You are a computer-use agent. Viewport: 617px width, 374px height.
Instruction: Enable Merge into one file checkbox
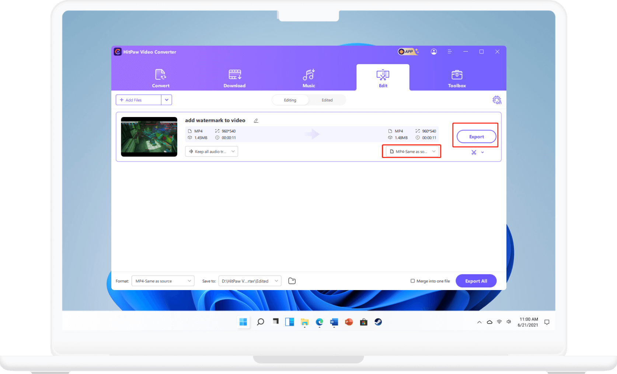tap(413, 281)
